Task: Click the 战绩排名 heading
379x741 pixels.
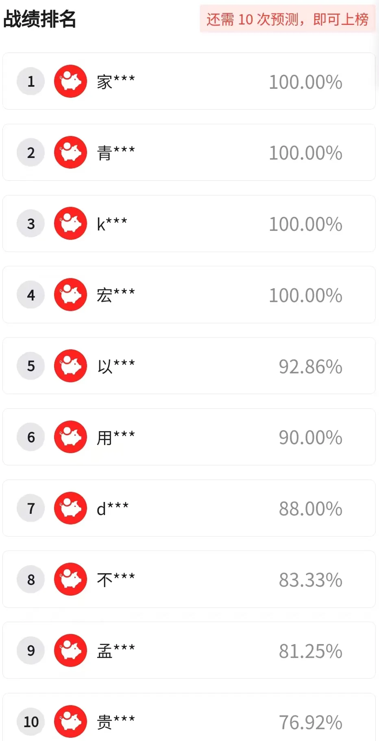Action: (x=40, y=19)
